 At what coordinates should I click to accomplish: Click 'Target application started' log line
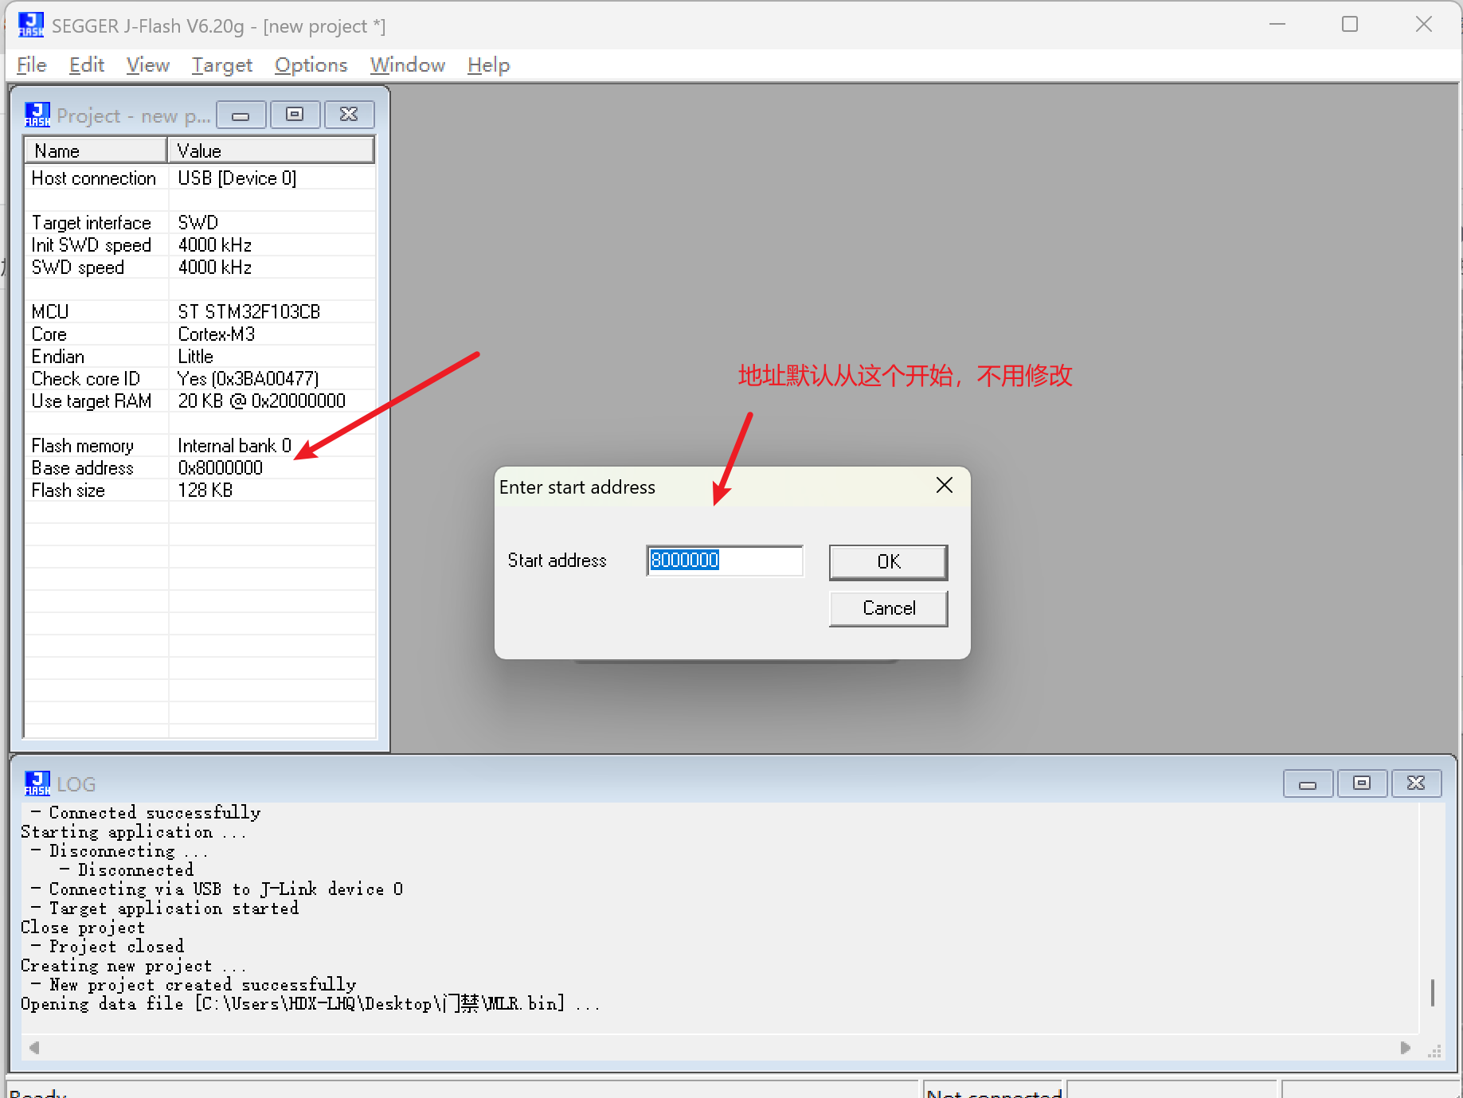[165, 908]
